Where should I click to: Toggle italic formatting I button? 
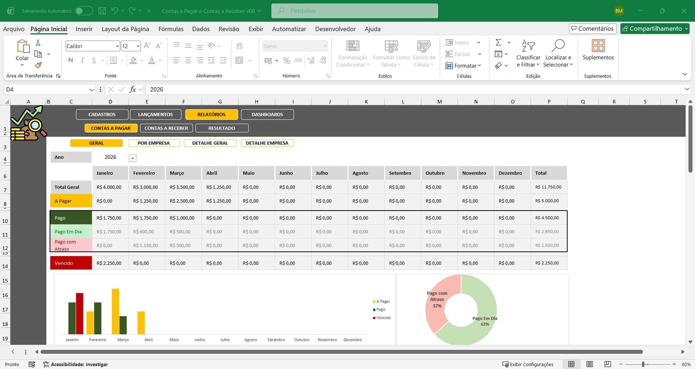(82, 60)
